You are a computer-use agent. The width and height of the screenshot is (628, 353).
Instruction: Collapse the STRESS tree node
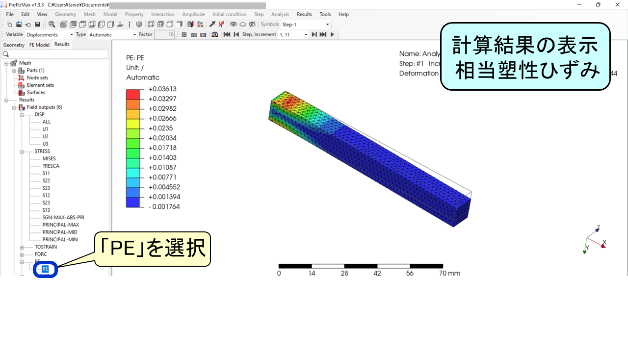(x=22, y=151)
